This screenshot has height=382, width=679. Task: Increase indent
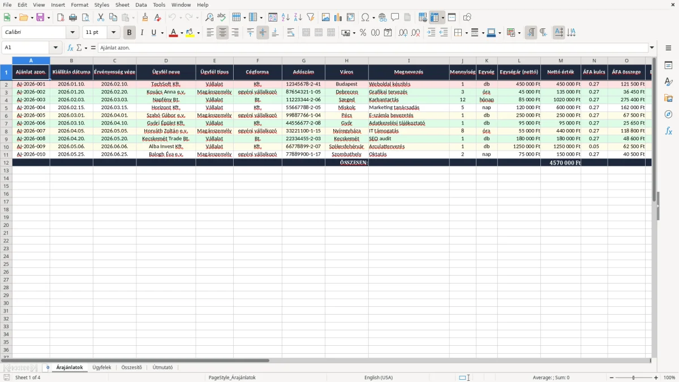431,33
